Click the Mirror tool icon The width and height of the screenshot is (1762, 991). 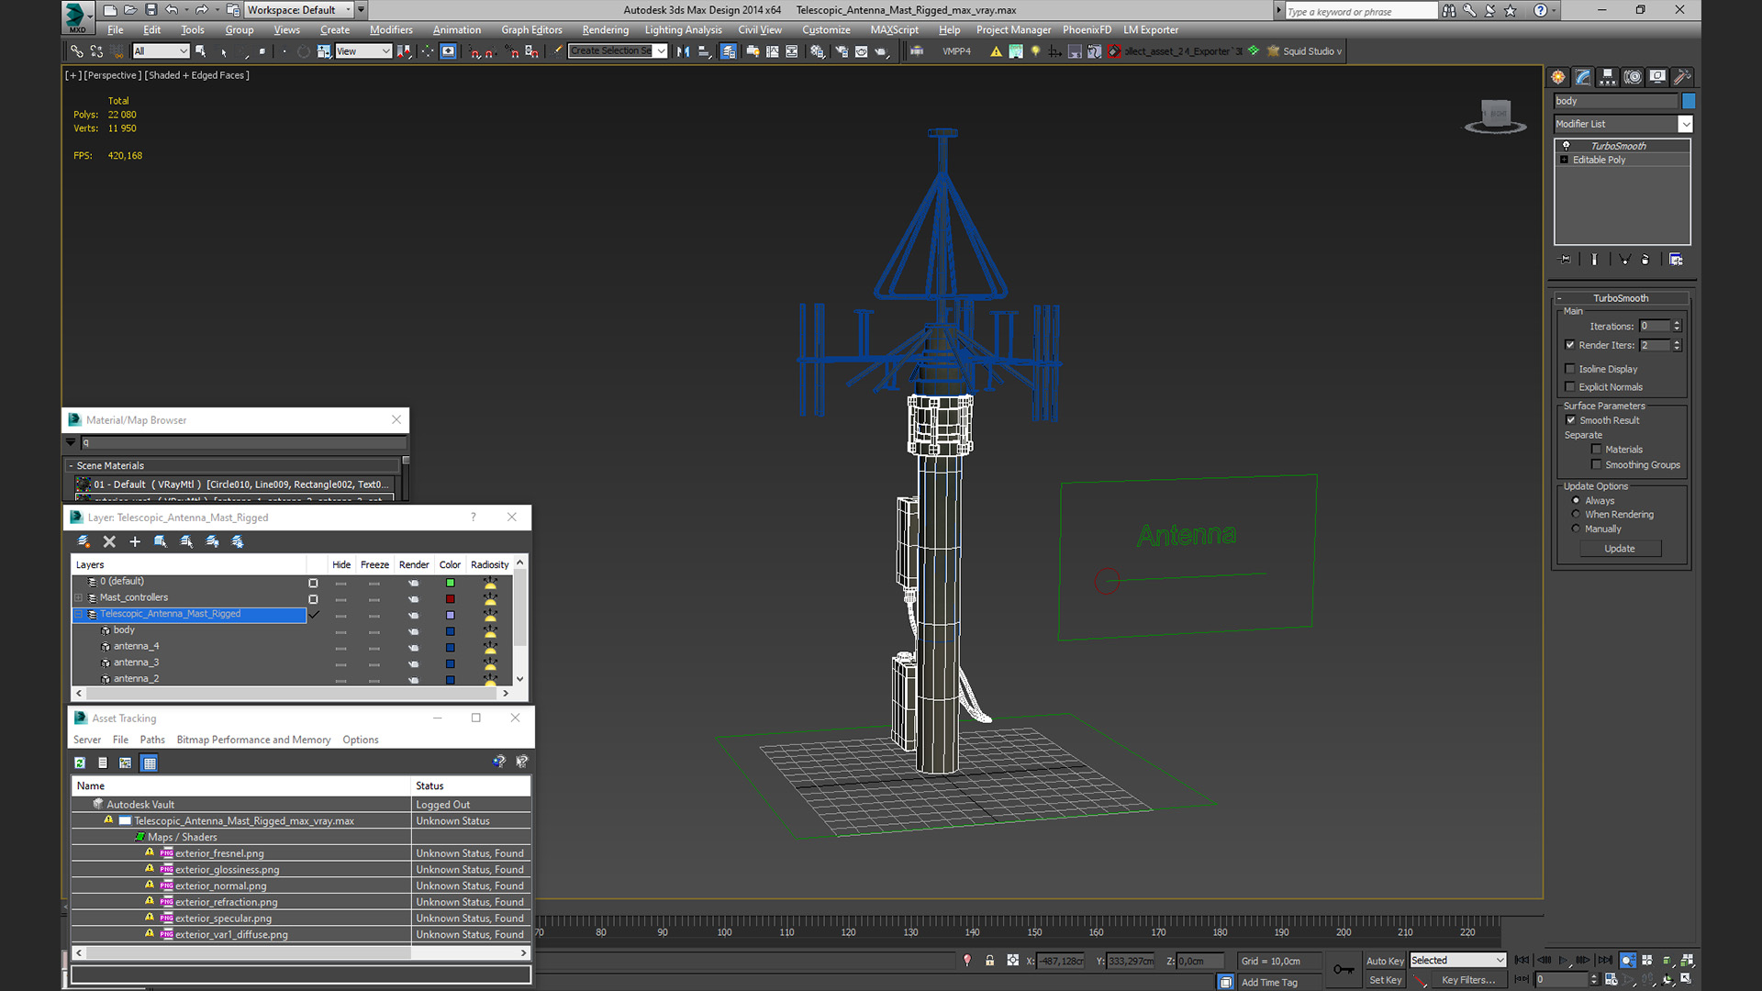(684, 51)
